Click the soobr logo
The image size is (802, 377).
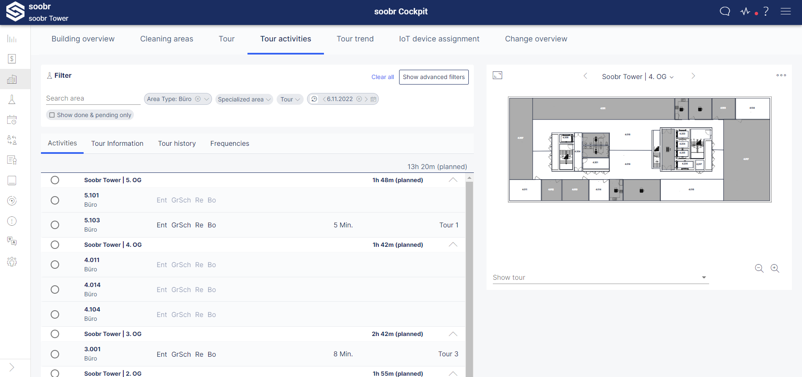click(15, 11)
